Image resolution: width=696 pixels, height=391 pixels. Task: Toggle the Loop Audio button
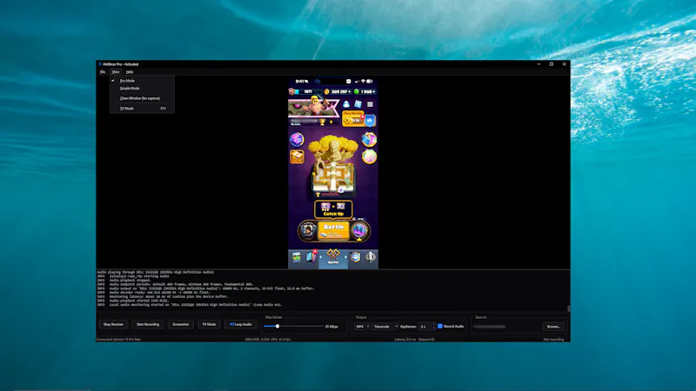click(x=241, y=324)
